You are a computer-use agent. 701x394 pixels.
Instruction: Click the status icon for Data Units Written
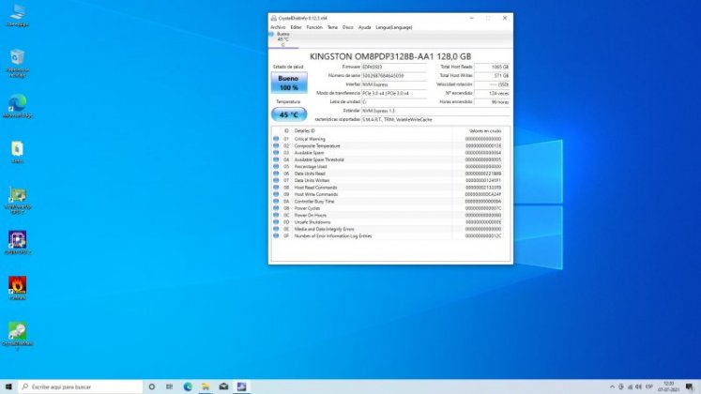(x=276, y=180)
